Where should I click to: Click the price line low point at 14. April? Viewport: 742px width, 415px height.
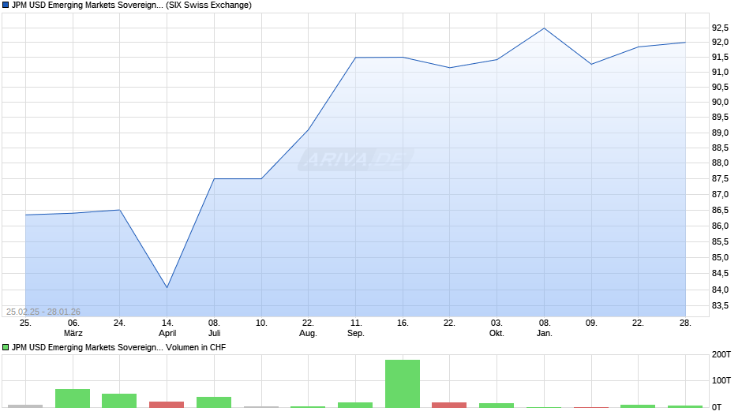point(167,287)
